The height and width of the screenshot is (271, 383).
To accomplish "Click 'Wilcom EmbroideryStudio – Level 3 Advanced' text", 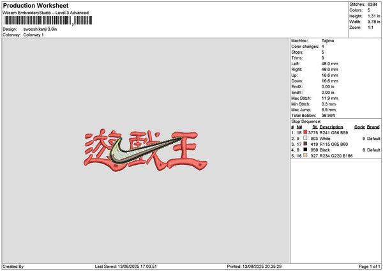I will pos(46,13).
